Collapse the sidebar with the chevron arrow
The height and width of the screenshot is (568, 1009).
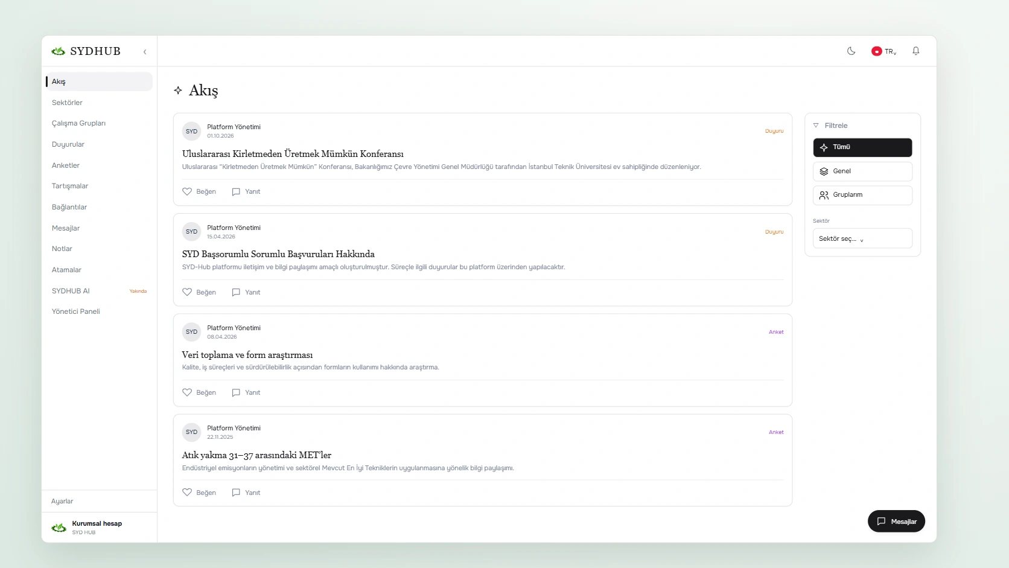tap(145, 52)
